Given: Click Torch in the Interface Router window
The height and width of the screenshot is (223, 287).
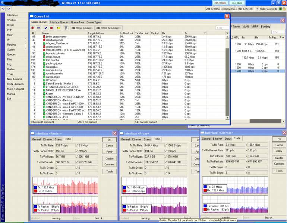Looking at the screenshot, I should tap(109, 171).
